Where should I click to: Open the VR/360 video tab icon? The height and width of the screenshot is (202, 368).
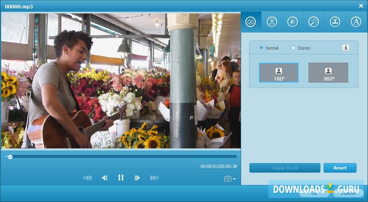tap(251, 22)
